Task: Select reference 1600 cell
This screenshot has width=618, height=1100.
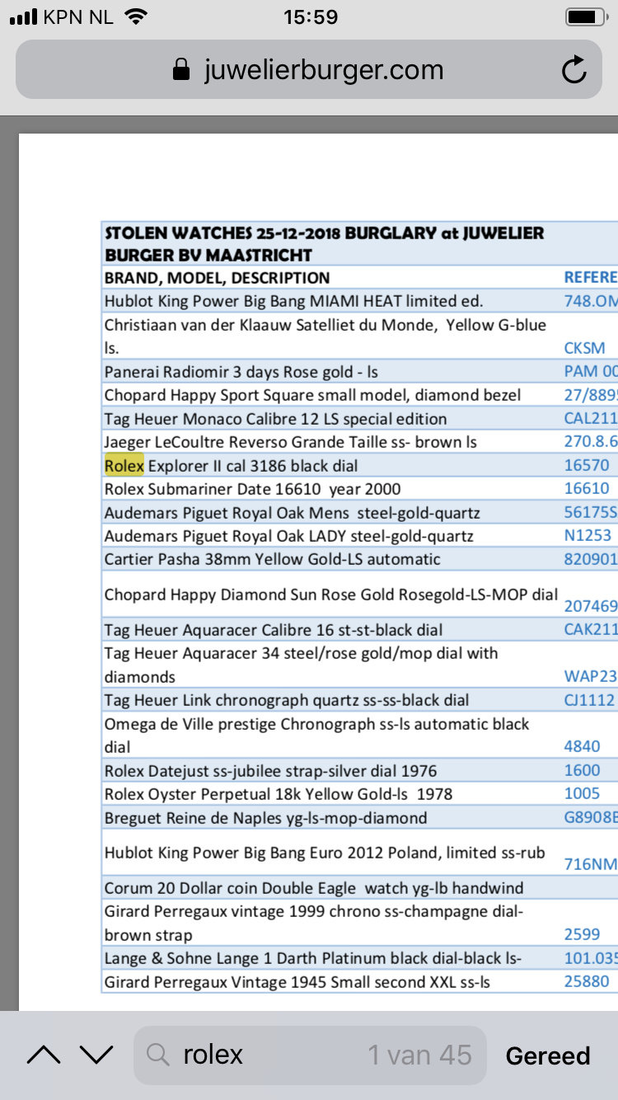Action: (582, 770)
